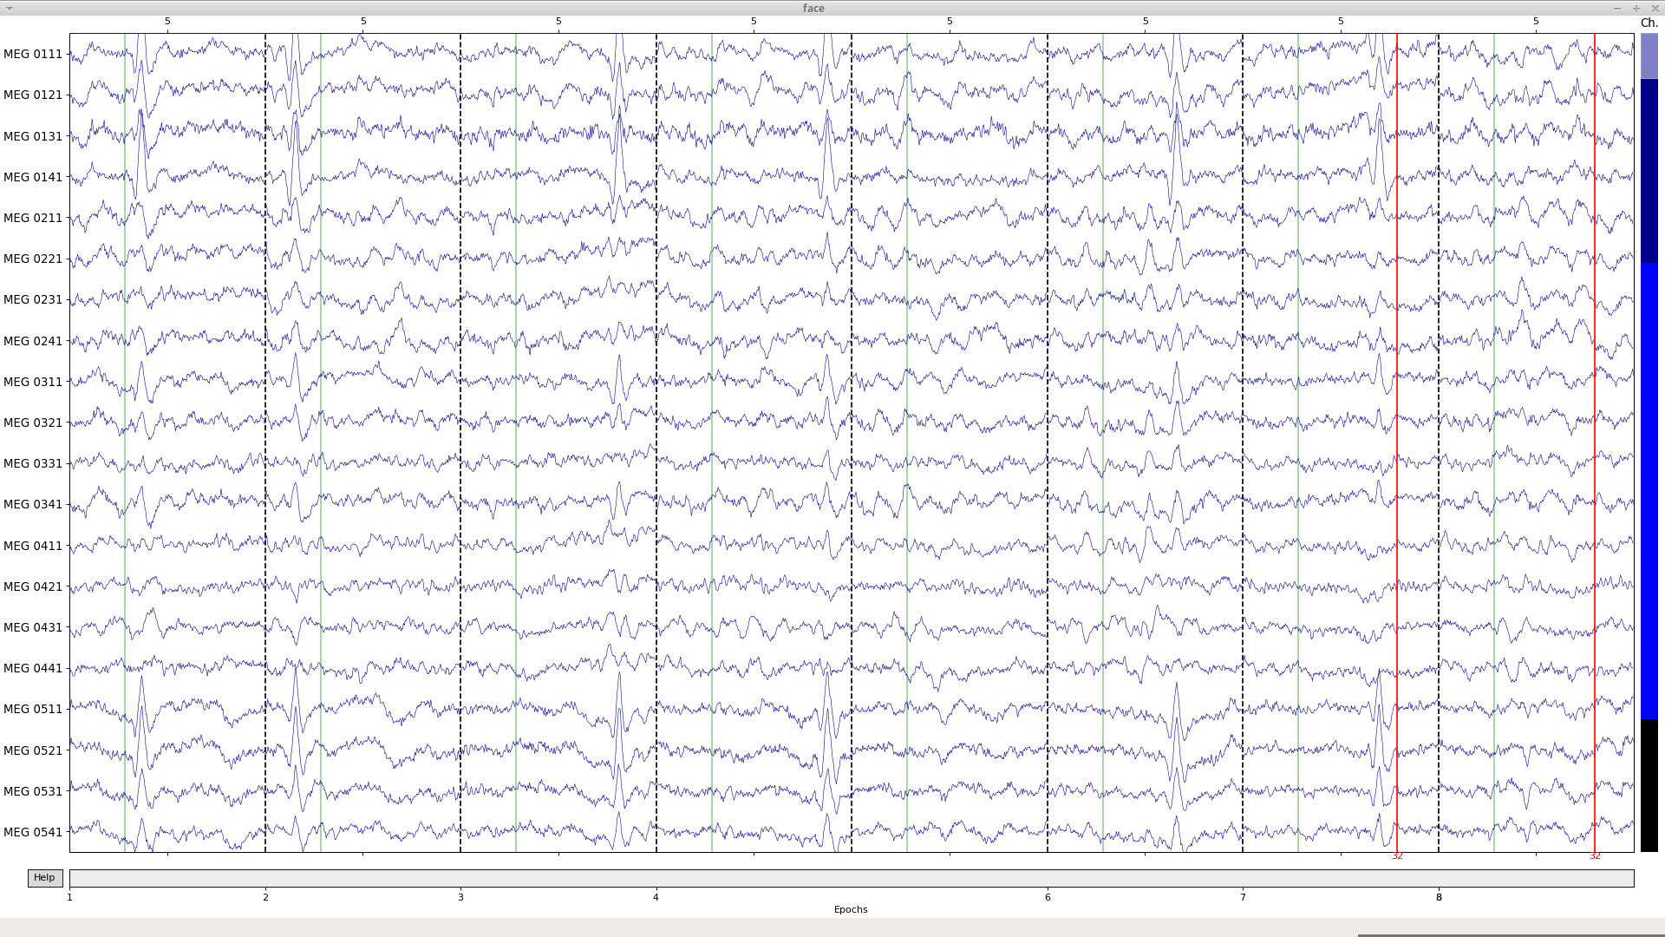Viewport: 1665px width, 937px height.
Task: Click black section of channel scrollbar
Action: pyautogui.click(x=1649, y=785)
